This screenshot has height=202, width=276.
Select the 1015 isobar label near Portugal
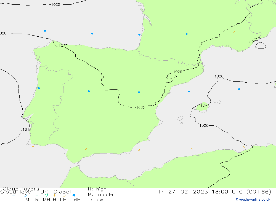tap(27, 130)
